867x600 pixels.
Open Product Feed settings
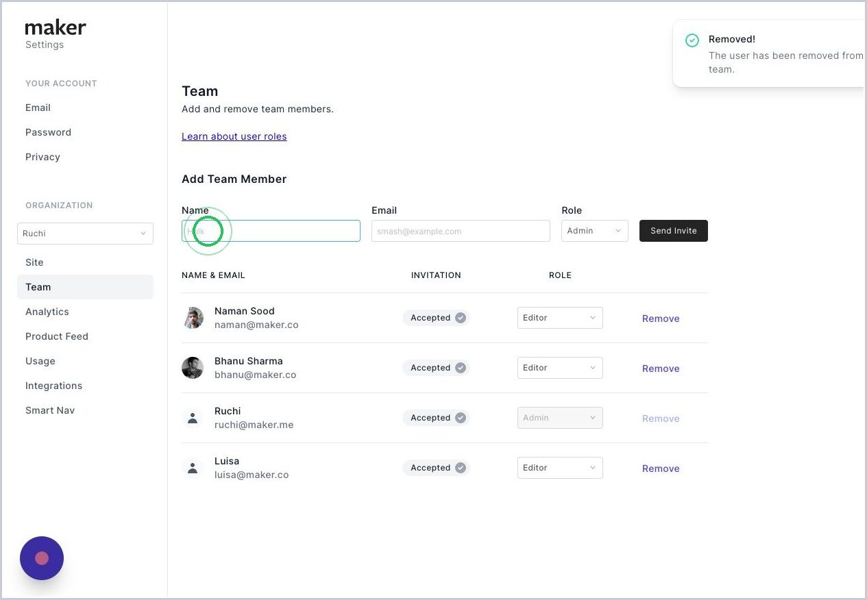[57, 336]
